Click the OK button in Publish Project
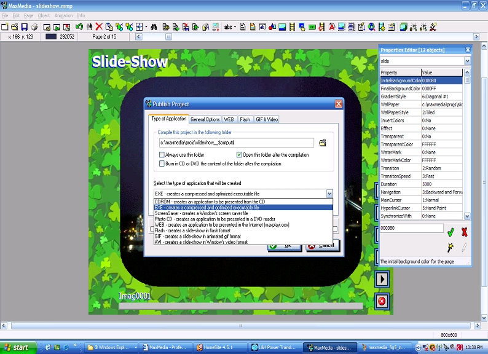The height and width of the screenshot is (354, 488). click(x=285, y=246)
